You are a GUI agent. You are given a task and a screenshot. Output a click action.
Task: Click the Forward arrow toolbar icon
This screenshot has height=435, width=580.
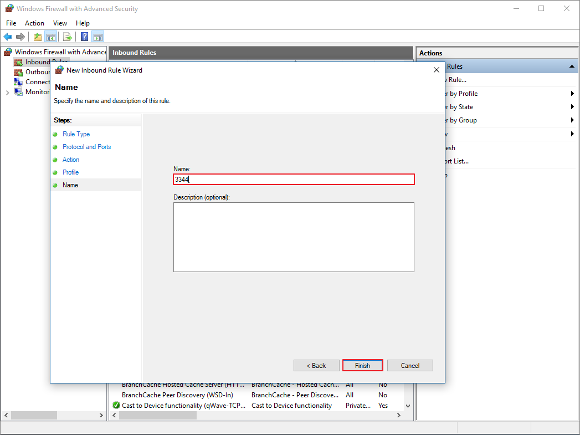(x=20, y=37)
